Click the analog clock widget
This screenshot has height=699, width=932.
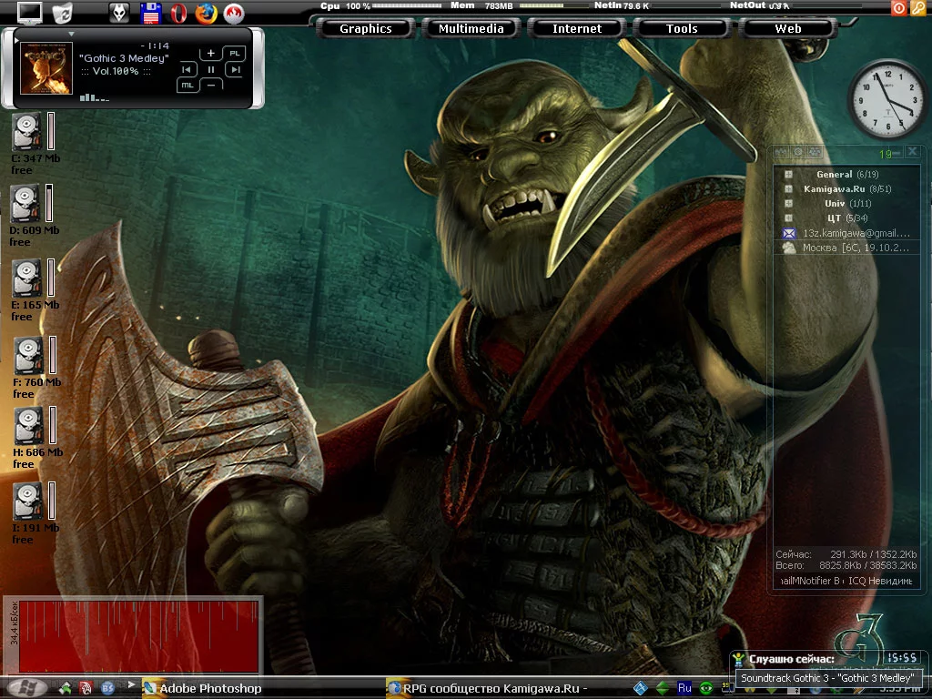(887, 97)
